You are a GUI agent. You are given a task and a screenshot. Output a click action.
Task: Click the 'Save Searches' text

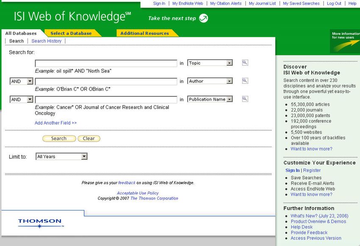pyautogui.click(x=306, y=178)
